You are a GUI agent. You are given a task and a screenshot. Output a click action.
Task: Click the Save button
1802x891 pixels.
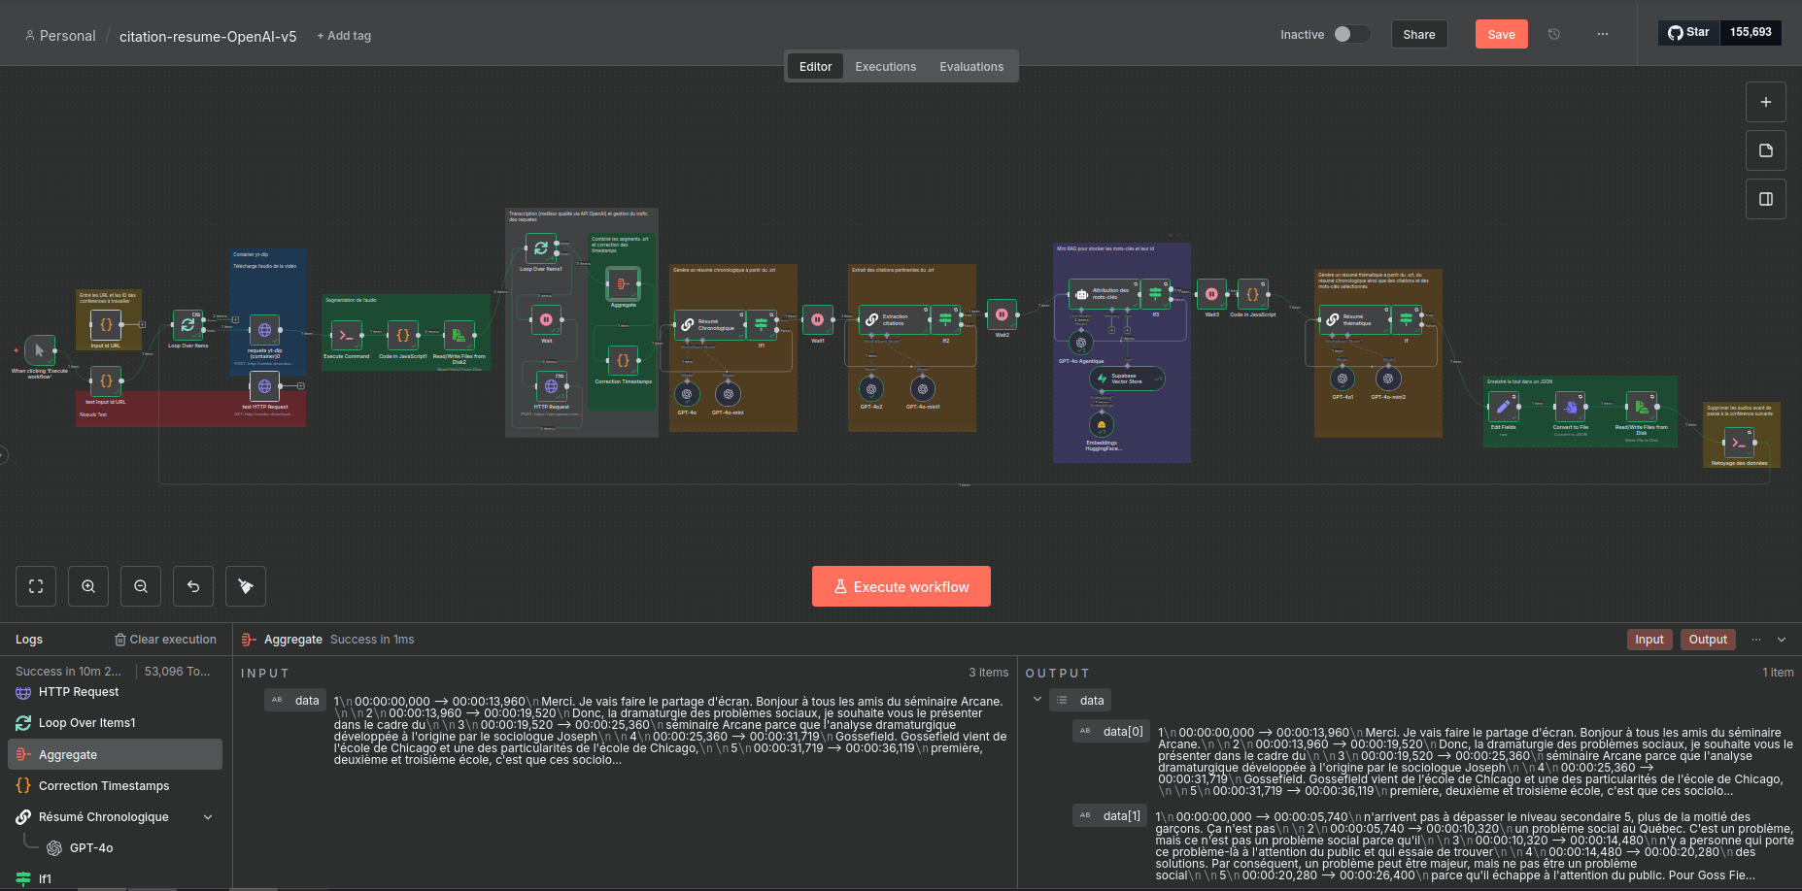(x=1501, y=35)
